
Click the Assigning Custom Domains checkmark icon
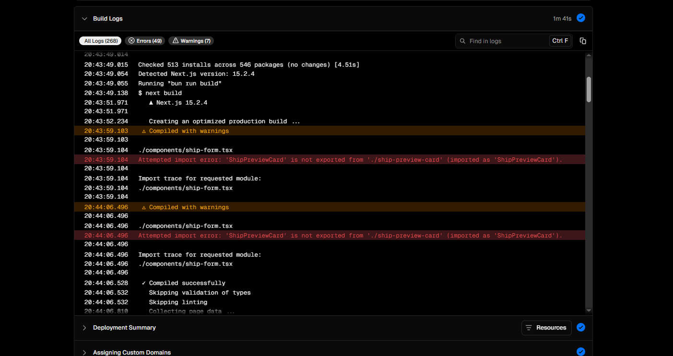[x=581, y=352]
